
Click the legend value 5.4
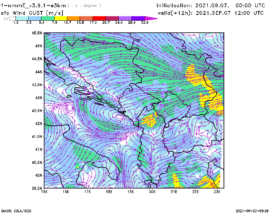tap(41, 22)
